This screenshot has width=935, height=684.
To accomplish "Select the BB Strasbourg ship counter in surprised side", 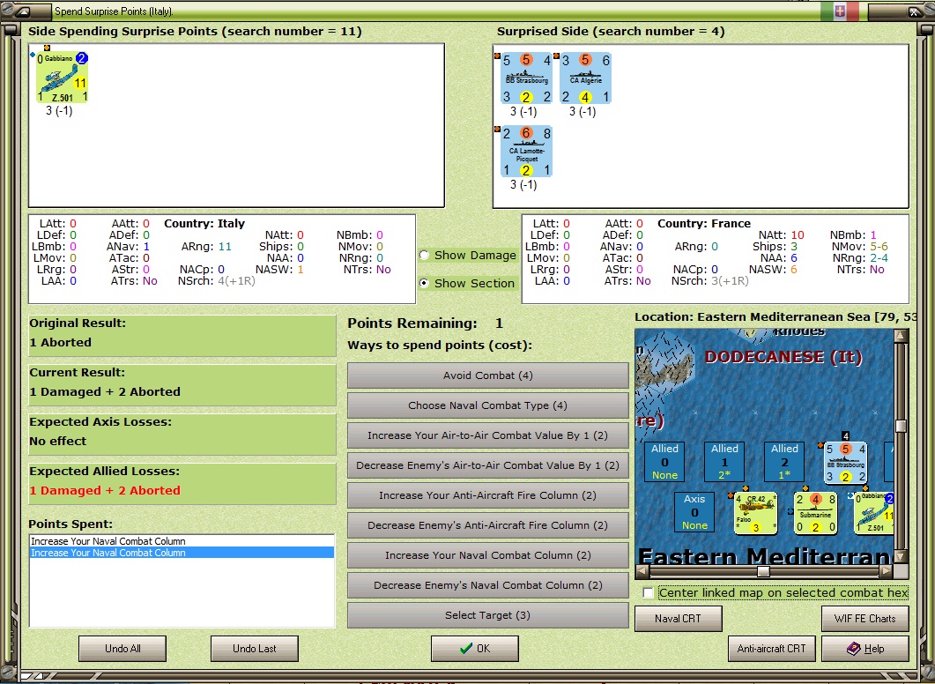I will [526, 78].
